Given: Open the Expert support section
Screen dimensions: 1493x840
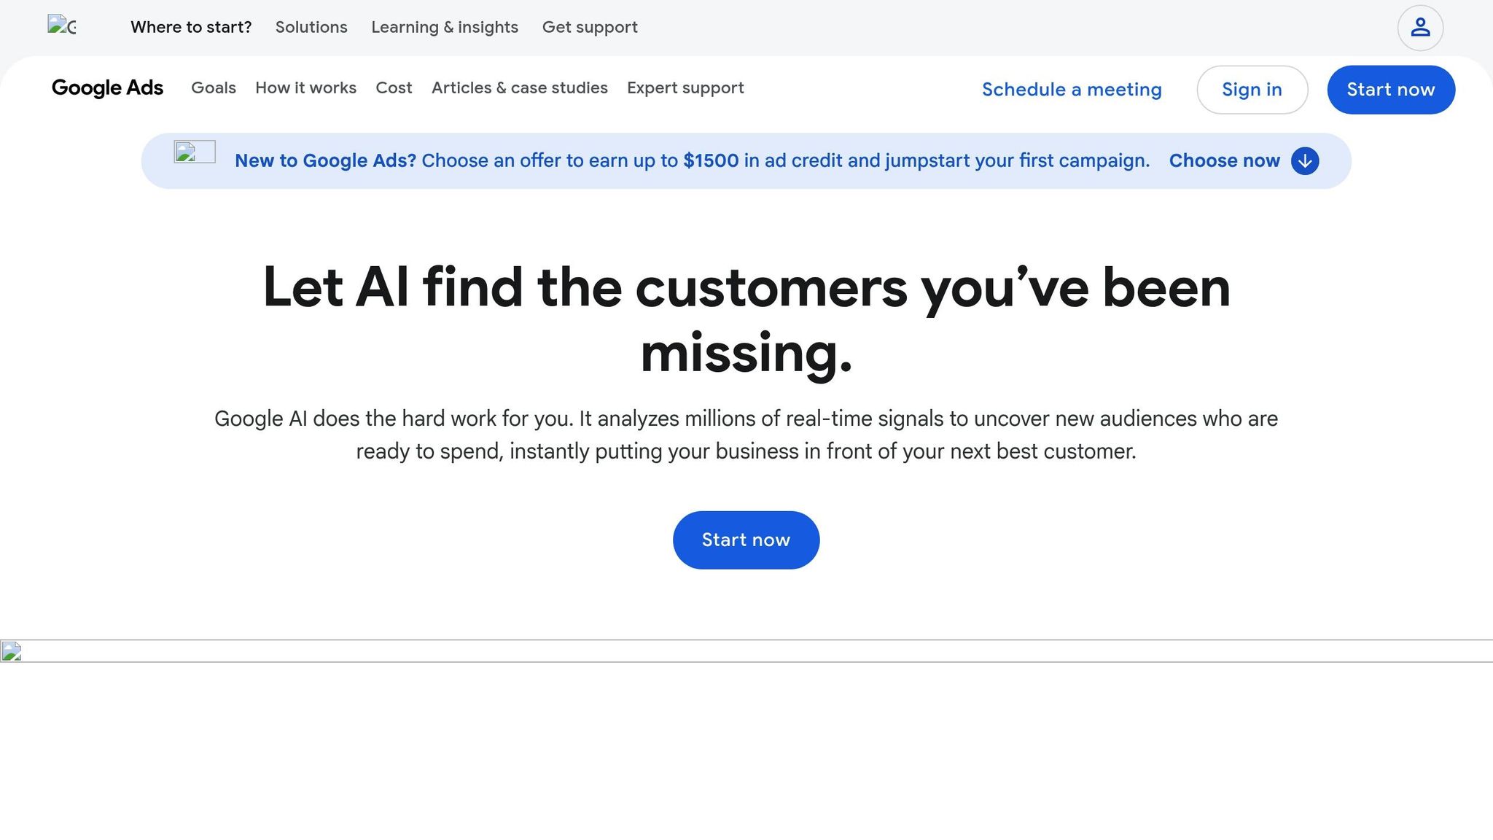Looking at the screenshot, I should click(685, 88).
